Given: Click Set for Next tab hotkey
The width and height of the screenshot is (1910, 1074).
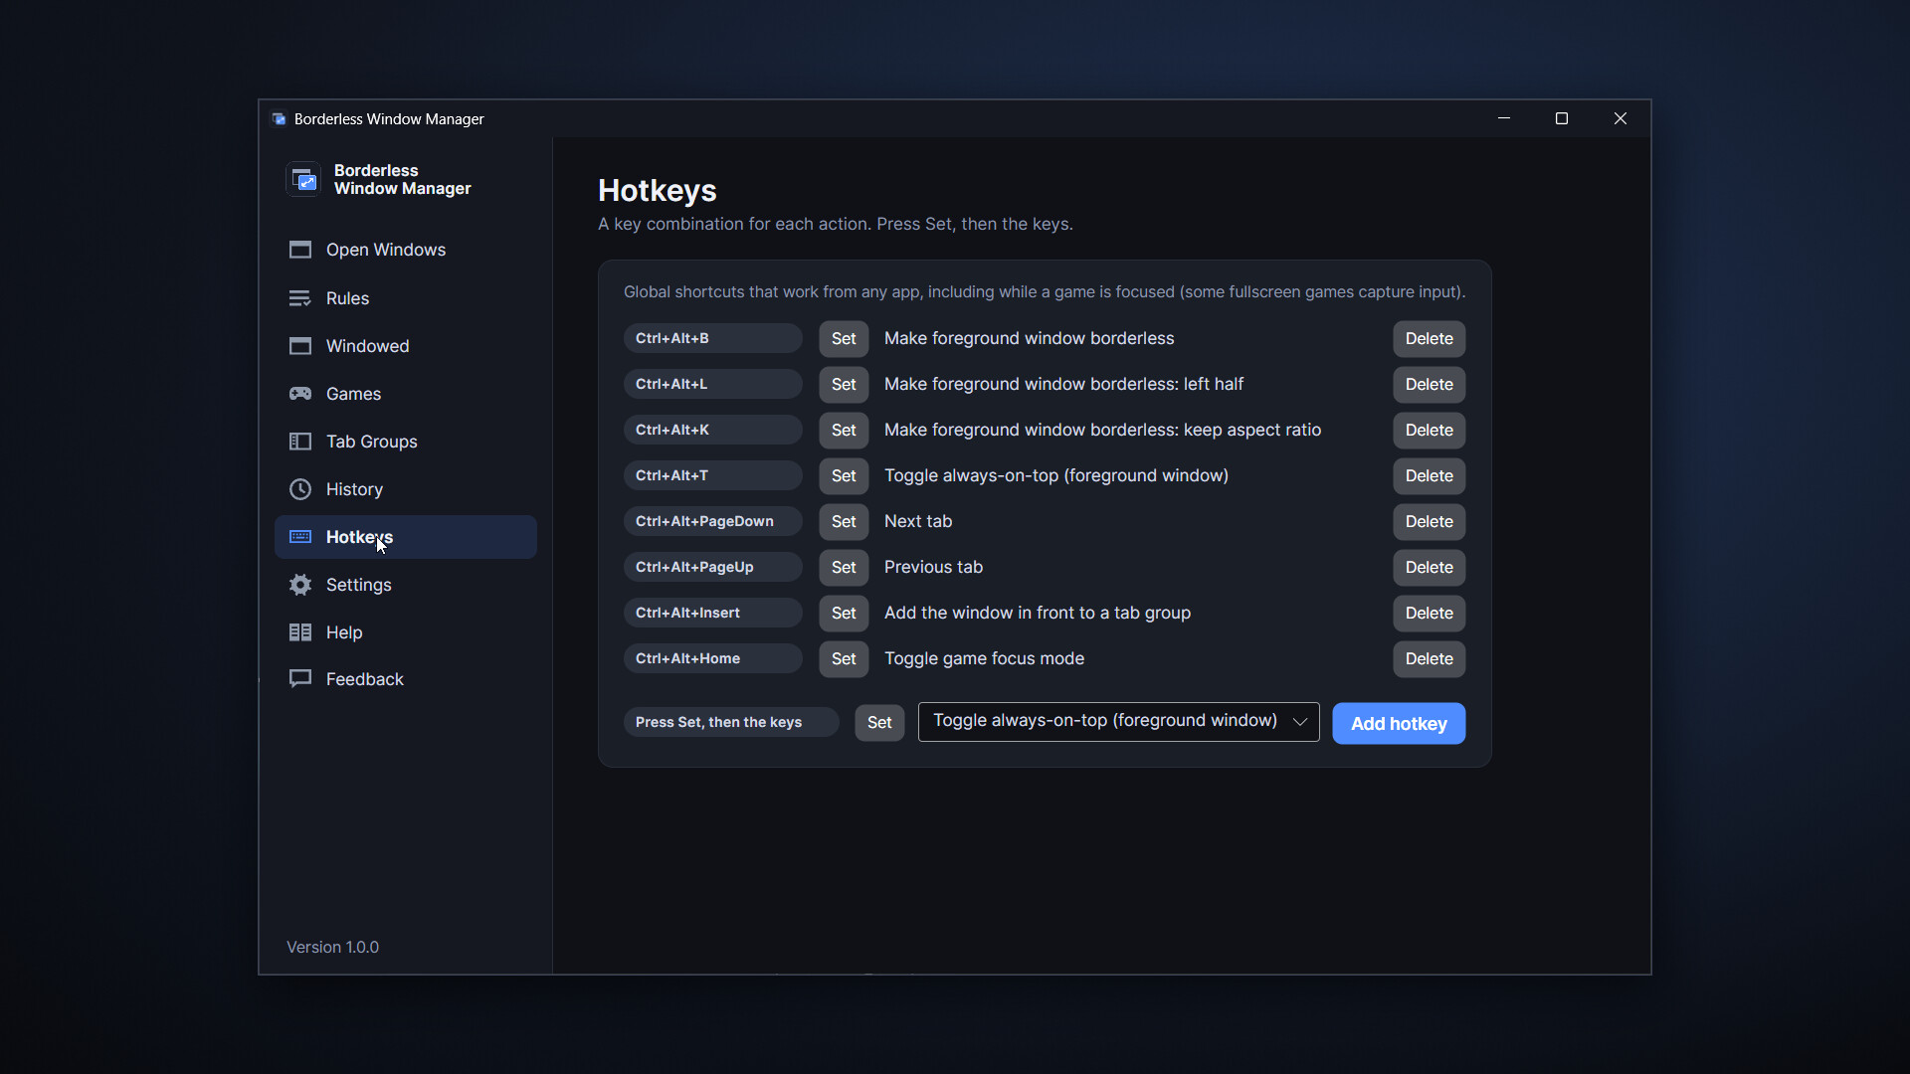Looking at the screenshot, I should tap(844, 522).
